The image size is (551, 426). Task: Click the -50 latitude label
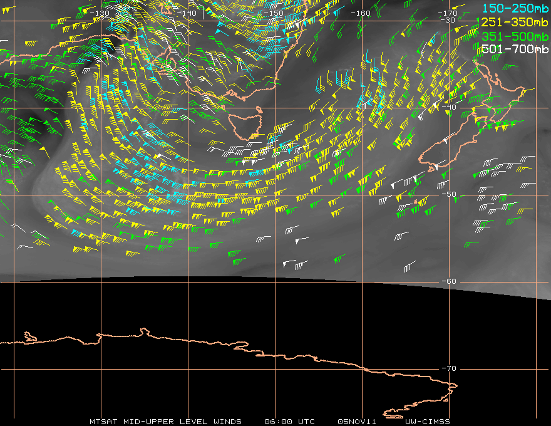(449, 194)
